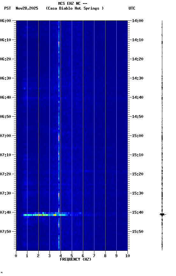Click UTC time label '15:10'

click(138, 155)
